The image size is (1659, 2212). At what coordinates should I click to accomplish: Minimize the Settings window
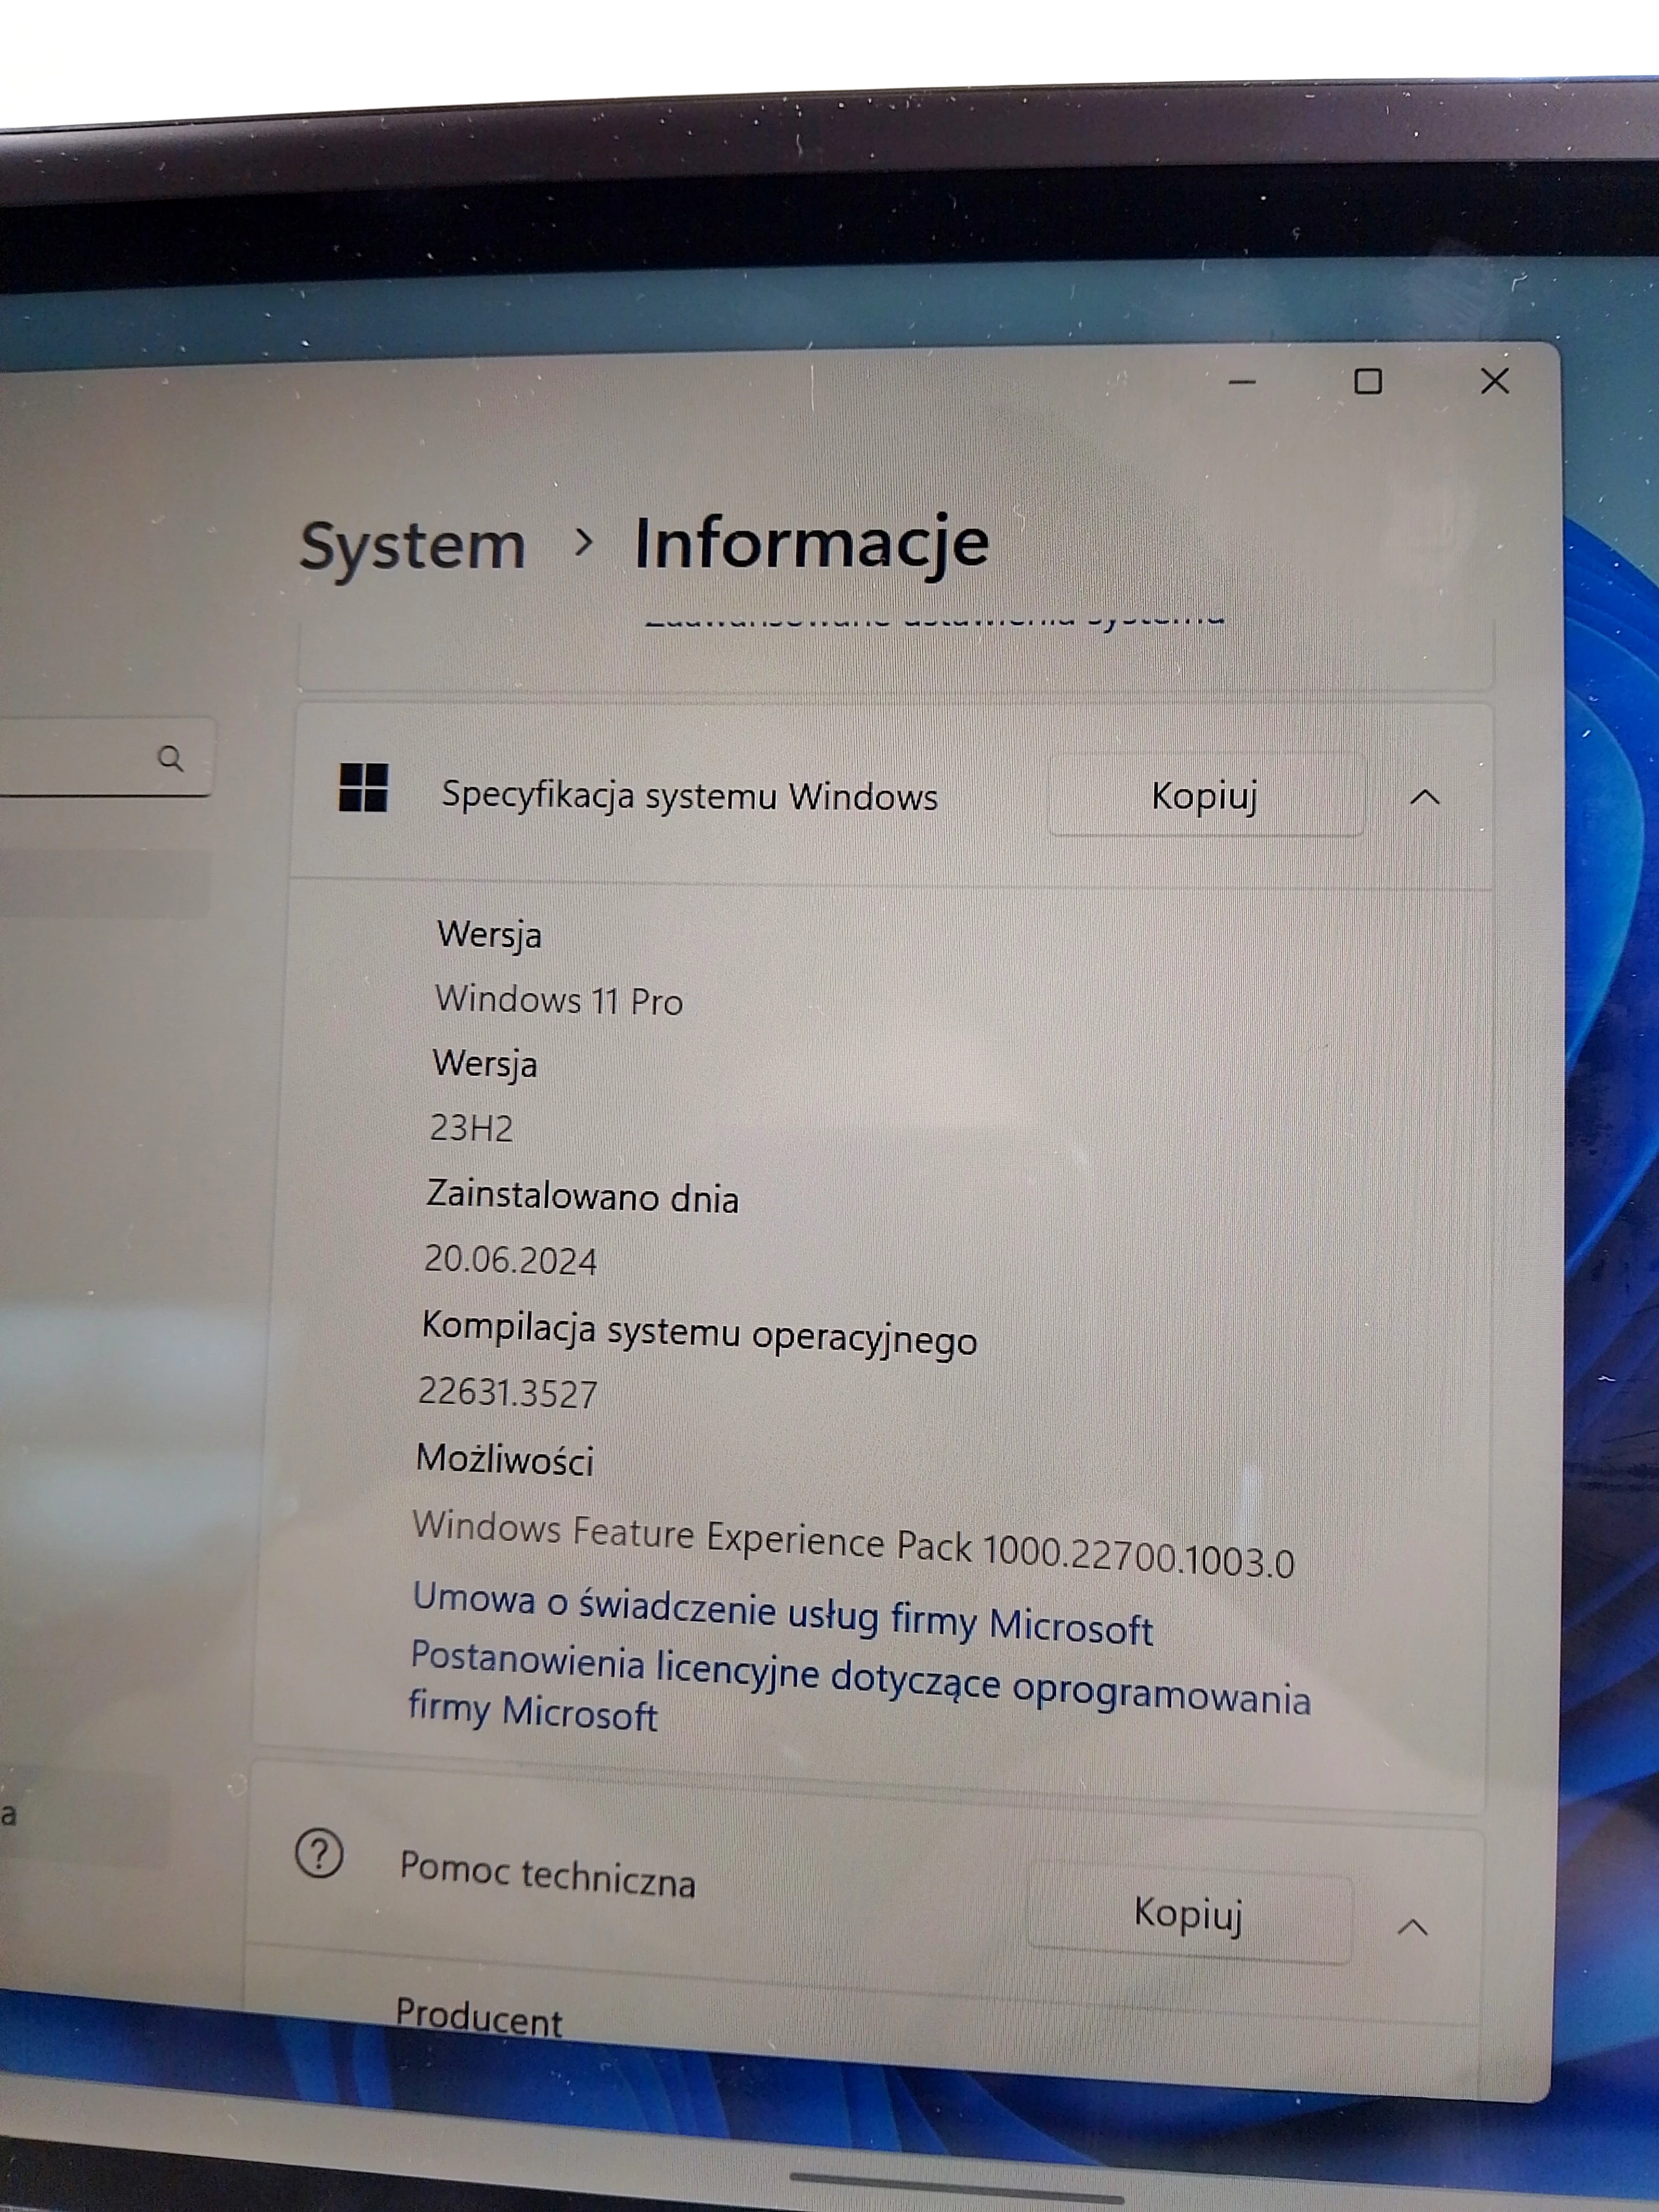1241,382
